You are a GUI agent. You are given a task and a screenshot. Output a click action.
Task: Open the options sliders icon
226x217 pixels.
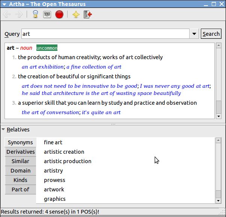point(47,14)
